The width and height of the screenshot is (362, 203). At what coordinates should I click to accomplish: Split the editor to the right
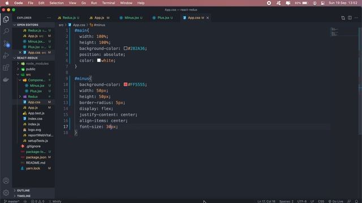pos(350,17)
